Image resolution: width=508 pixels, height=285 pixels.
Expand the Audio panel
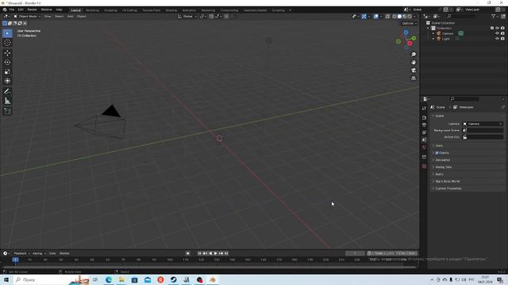click(468, 174)
